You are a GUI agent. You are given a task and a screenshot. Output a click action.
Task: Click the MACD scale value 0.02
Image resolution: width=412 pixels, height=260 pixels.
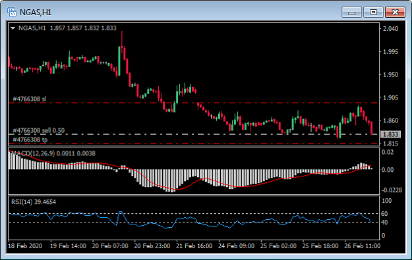pos(388,152)
